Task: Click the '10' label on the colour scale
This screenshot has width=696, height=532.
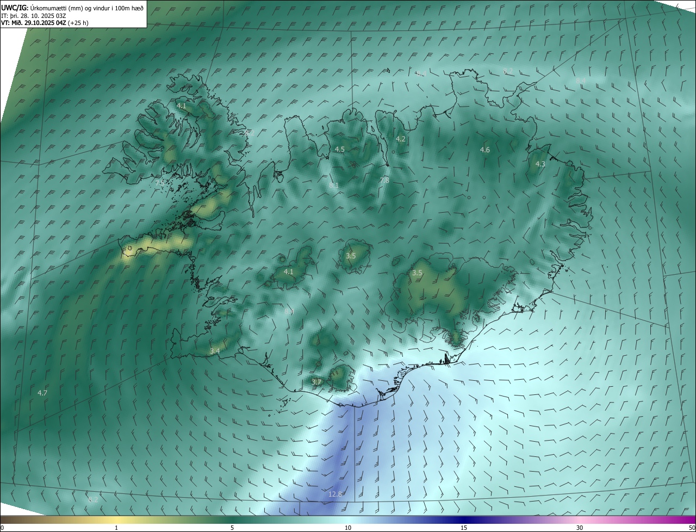Action: point(348,528)
